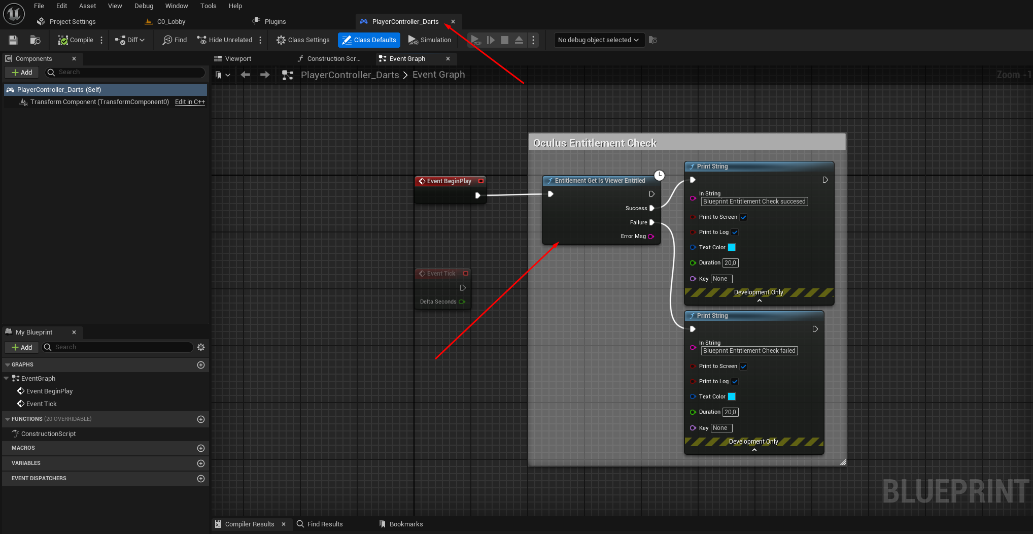The width and height of the screenshot is (1033, 534).
Task: Switch to the CO_Lobby tab
Action: [165, 21]
